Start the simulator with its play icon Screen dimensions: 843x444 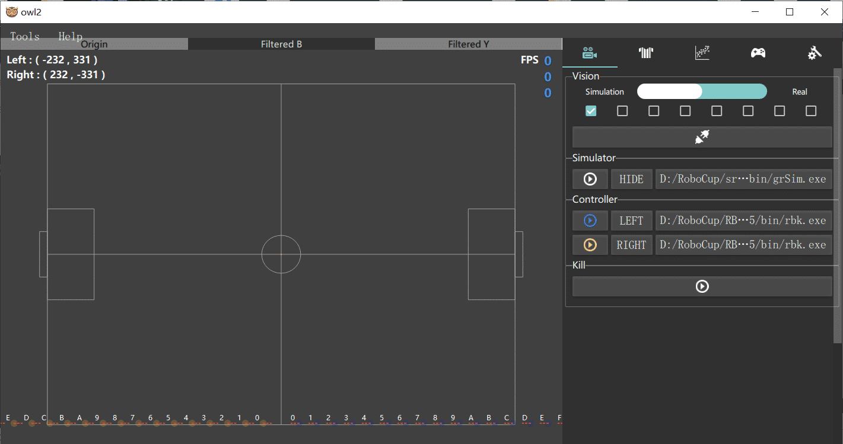point(590,179)
